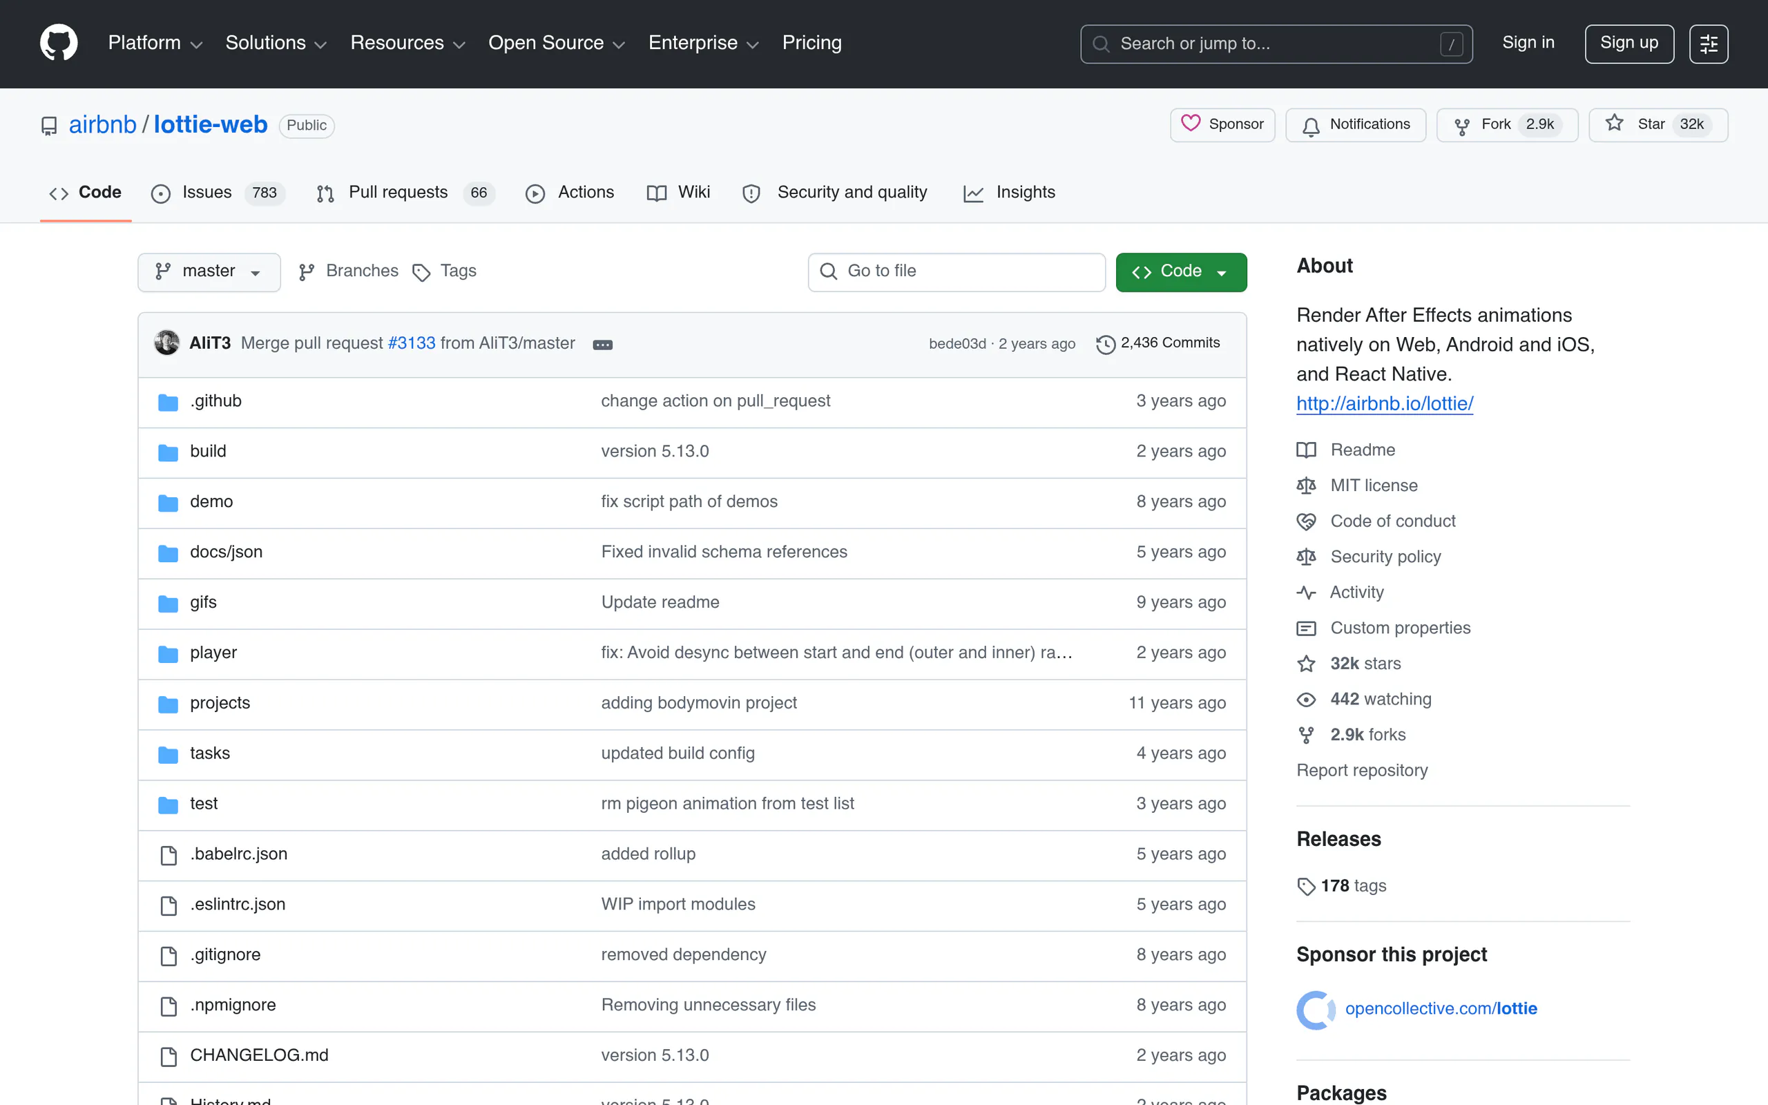The image size is (1768, 1105).
Task: Expand the Open Source menu
Action: pos(557,43)
